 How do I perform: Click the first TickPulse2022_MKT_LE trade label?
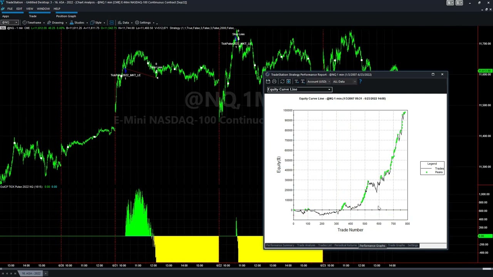click(126, 75)
